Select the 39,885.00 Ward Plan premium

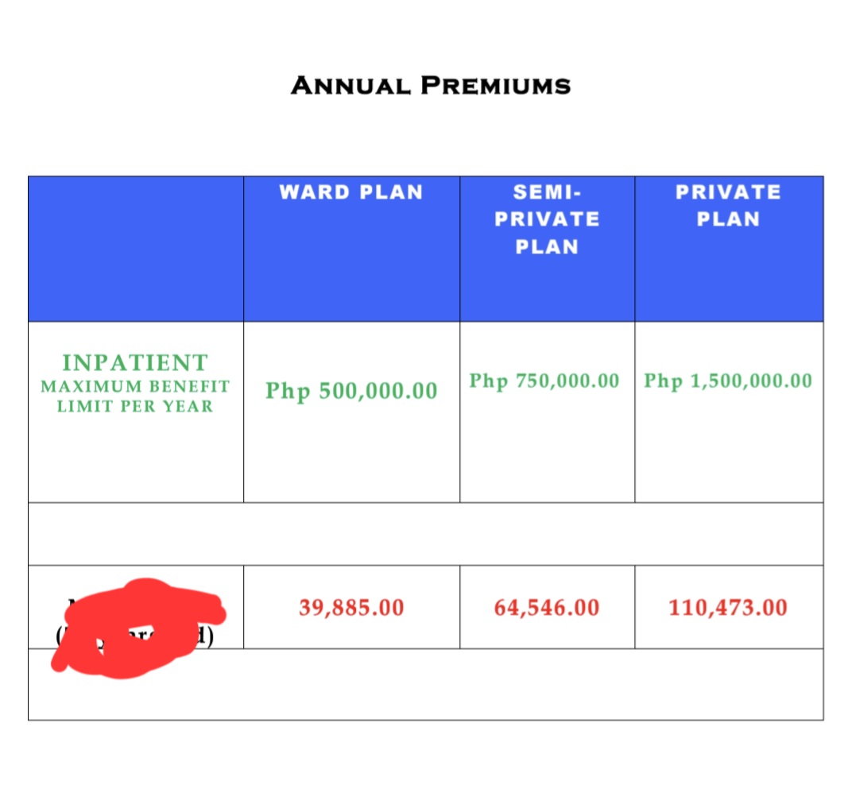(x=351, y=608)
